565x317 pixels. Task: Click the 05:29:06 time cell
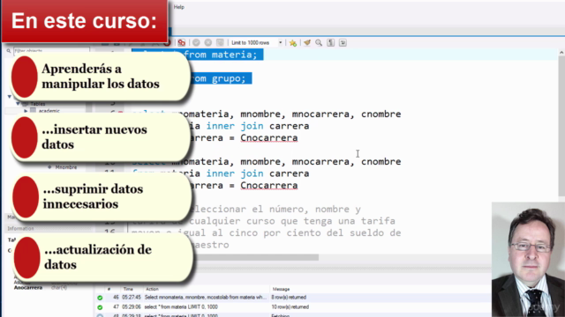(x=132, y=307)
